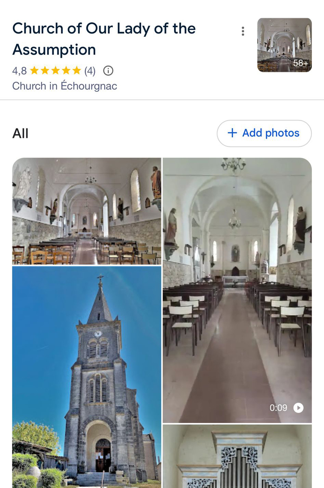Click the 0:09 video duration label
324x488 pixels.
click(x=278, y=408)
